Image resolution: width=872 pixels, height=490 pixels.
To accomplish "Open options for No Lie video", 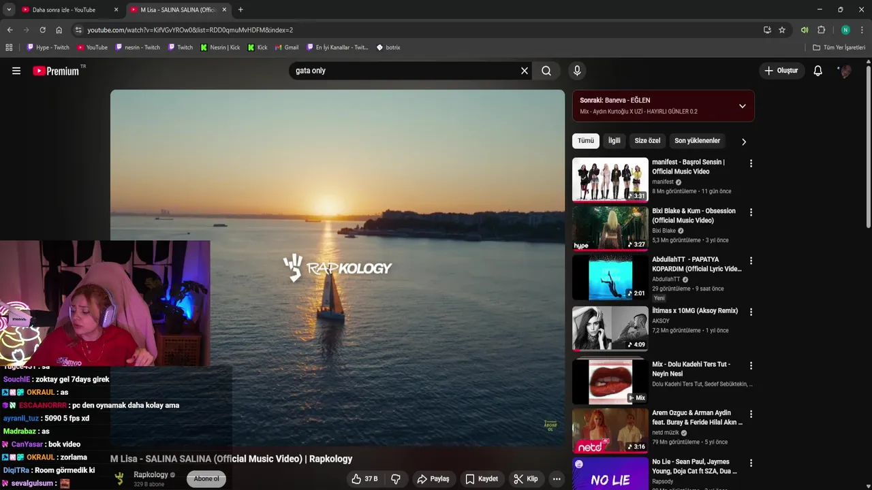I will tap(751, 463).
